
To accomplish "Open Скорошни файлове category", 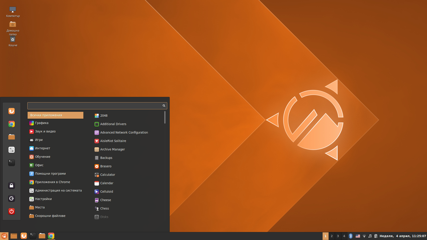I will pyautogui.click(x=55, y=216).
